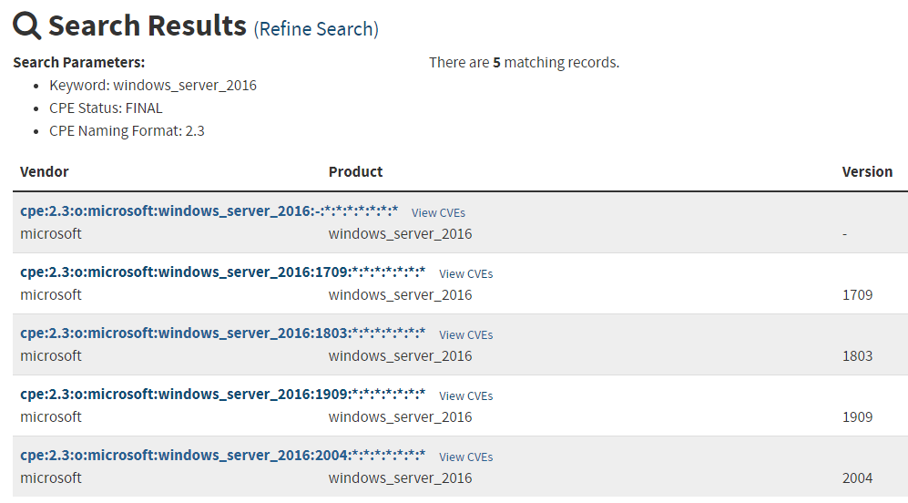View CVEs for version 1803

(x=465, y=334)
